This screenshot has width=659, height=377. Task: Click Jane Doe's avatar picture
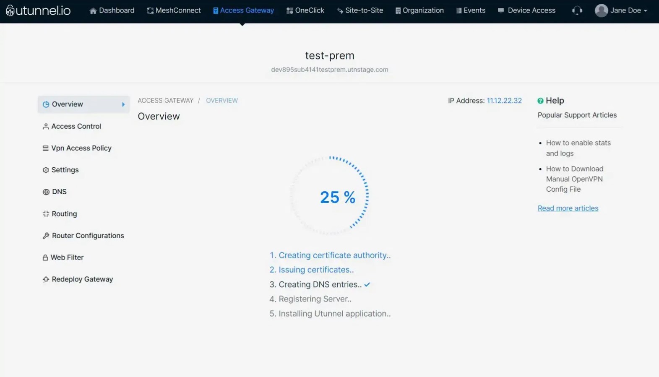point(601,10)
